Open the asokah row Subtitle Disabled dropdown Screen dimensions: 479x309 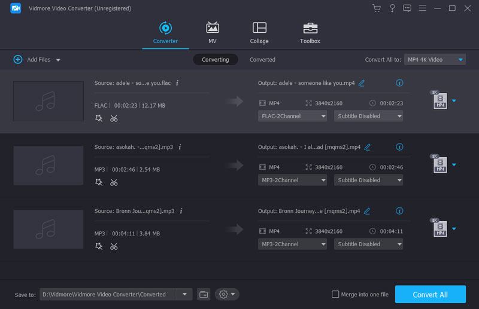click(368, 180)
